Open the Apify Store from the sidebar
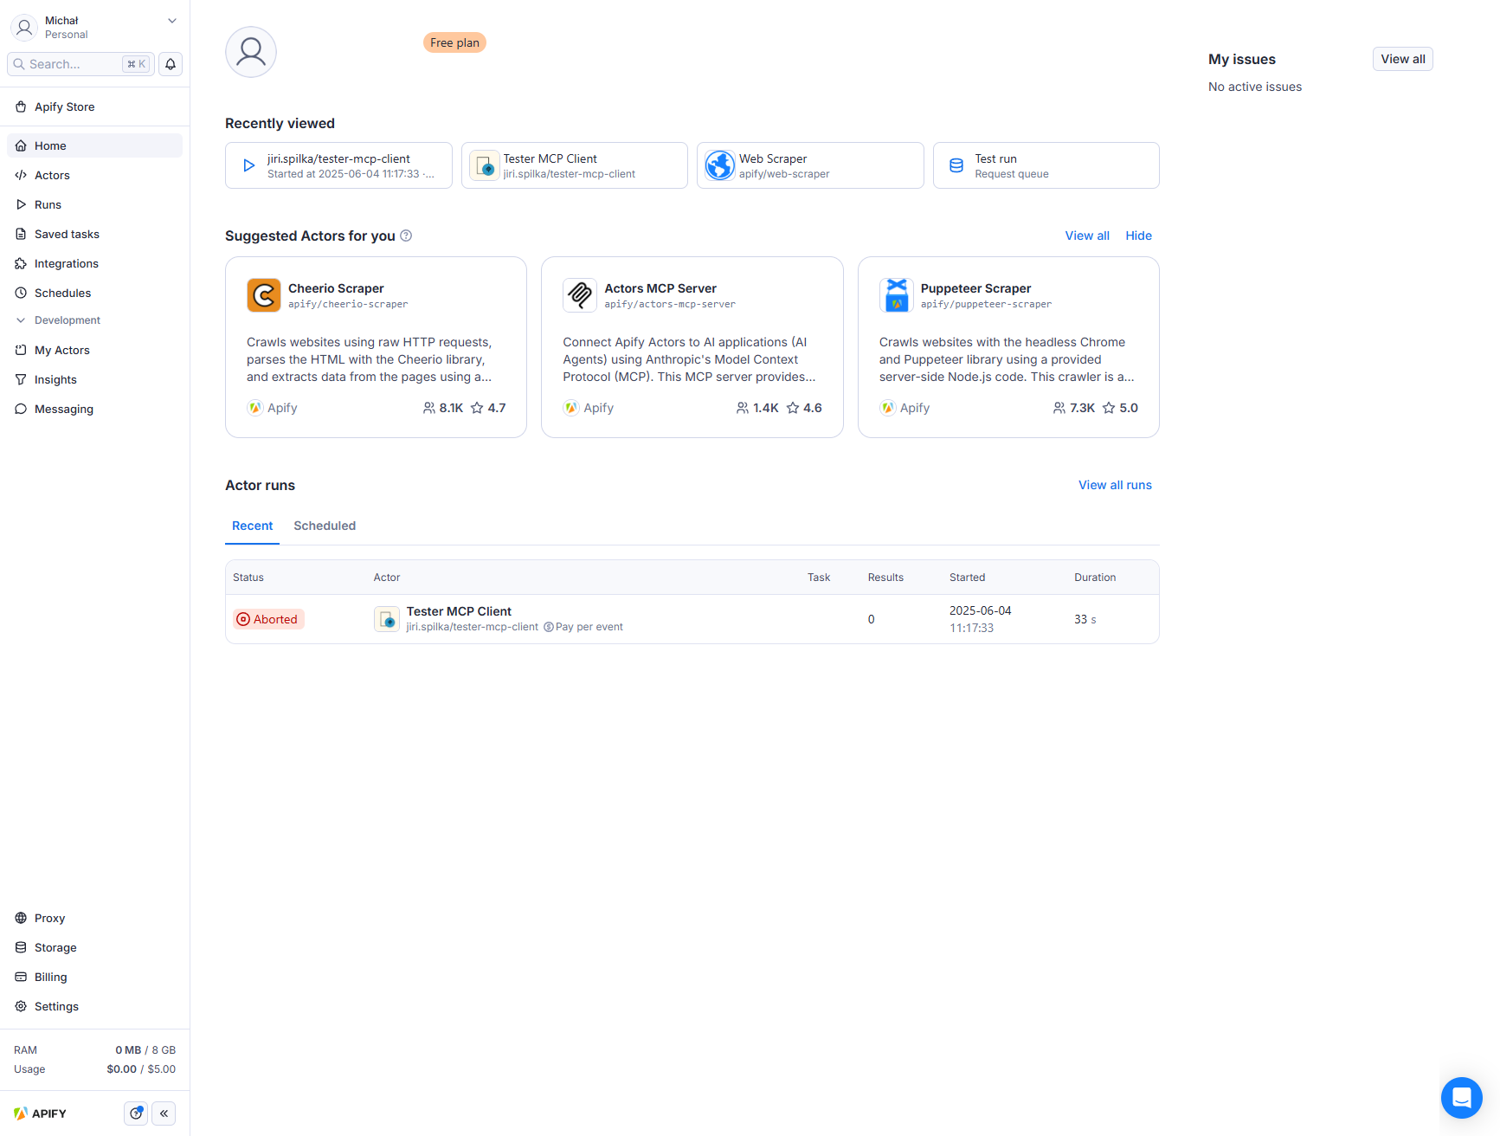This screenshot has width=1500, height=1136. point(64,106)
